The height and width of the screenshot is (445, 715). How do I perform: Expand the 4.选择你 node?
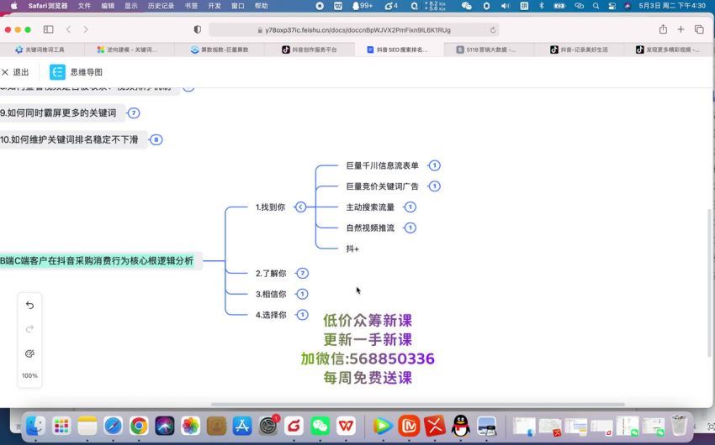click(x=302, y=315)
